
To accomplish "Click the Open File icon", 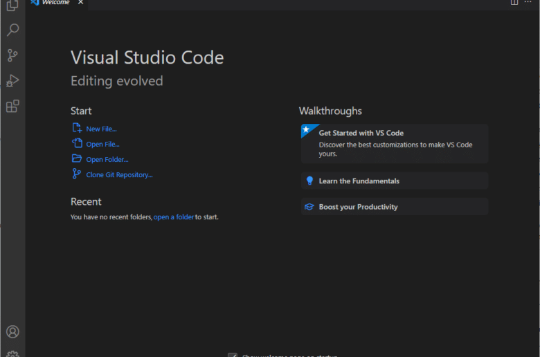I will (77, 143).
